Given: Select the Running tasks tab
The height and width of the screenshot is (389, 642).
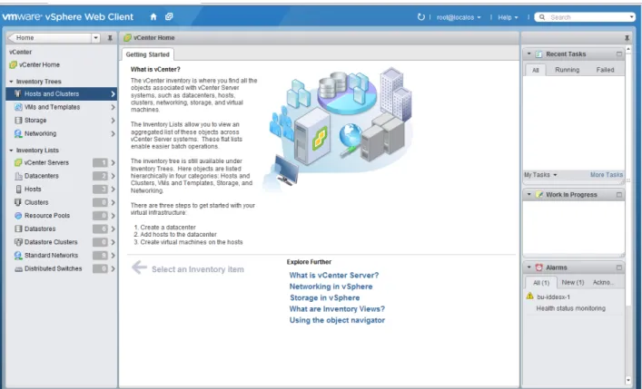Looking at the screenshot, I should (567, 70).
